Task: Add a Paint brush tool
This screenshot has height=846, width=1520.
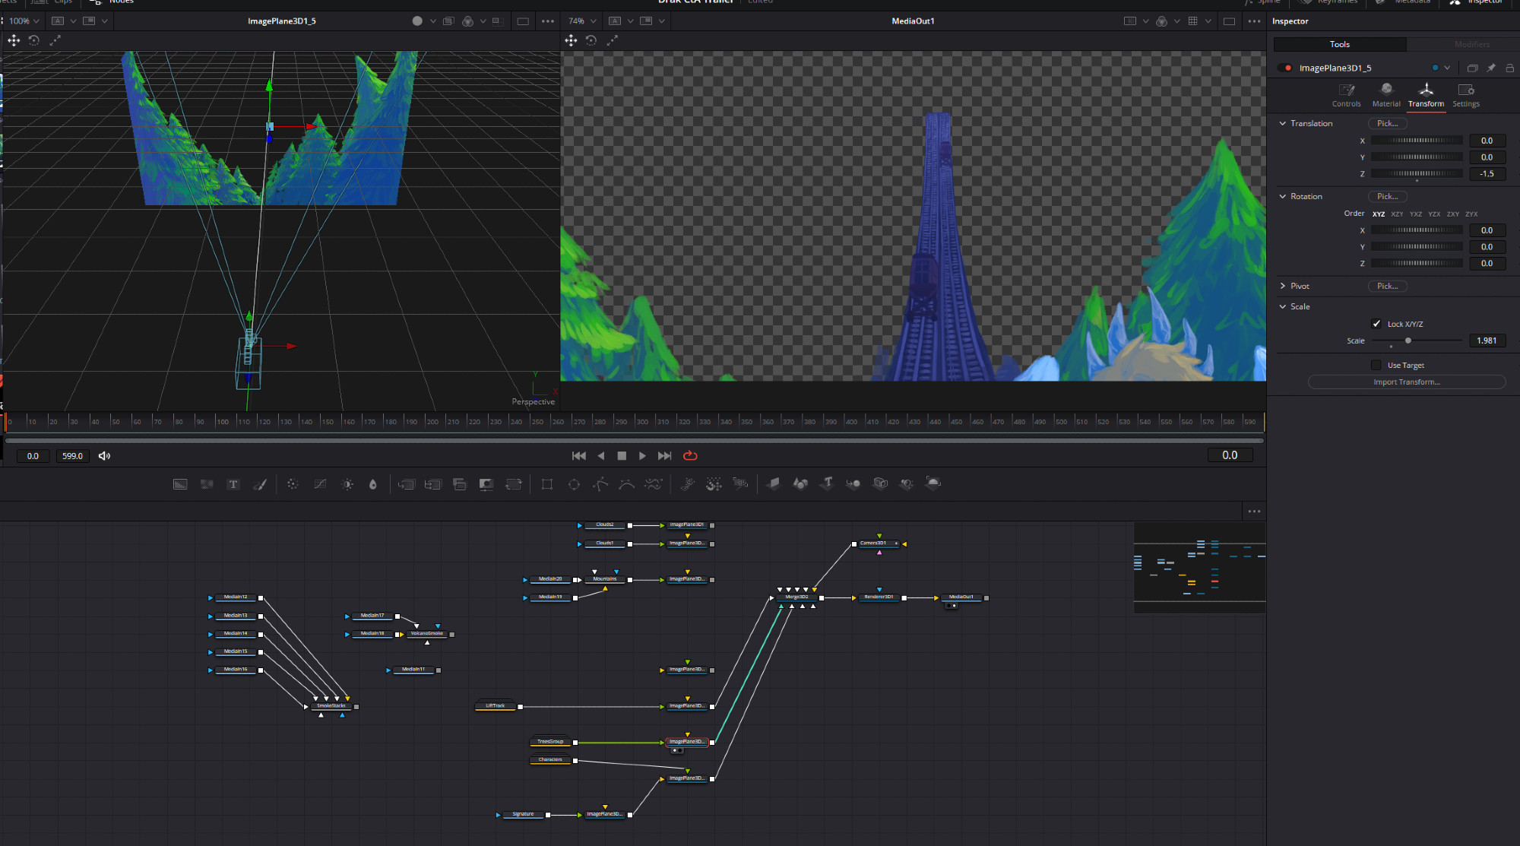Action: click(260, 484)
